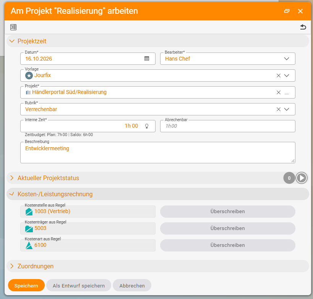Clear the Vorlage field with the X icon
Screen dimensions: 313x299
279,76
